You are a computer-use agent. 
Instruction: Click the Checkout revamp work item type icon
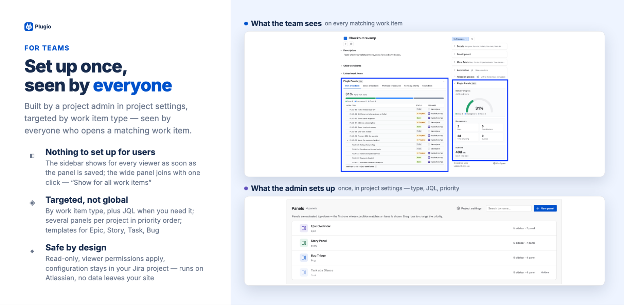point(345,38)
